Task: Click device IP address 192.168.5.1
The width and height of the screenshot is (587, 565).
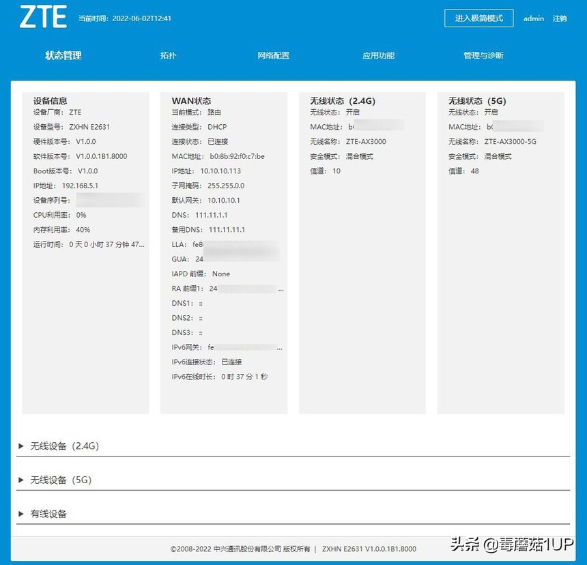Action: click(80, 186)
